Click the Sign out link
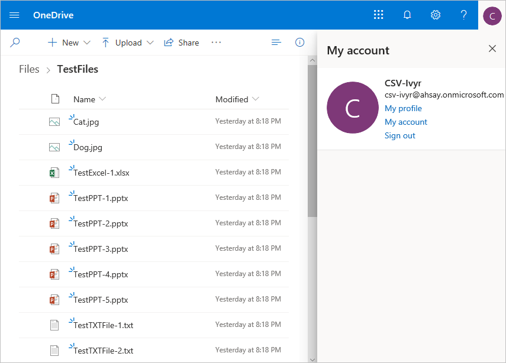The image size is (506, 363). click(x=400, y=135)
